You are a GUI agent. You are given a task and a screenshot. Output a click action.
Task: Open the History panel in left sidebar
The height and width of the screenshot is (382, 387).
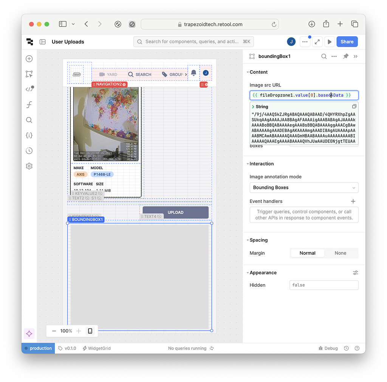point(29,150)
